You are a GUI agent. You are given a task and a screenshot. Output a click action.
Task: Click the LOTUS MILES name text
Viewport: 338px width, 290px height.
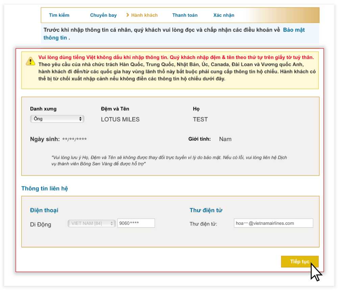(x=120, y=119)
